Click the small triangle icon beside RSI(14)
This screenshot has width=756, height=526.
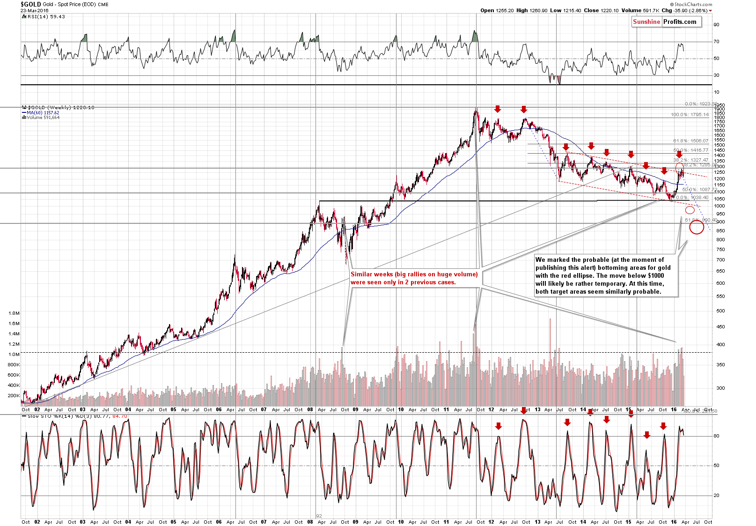click(24, 16)
